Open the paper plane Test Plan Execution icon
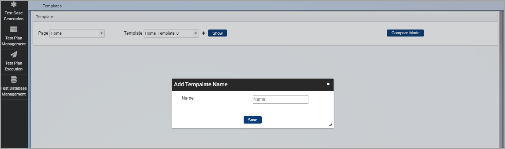This screenshot has width=505, height=149. coord(14,55)
